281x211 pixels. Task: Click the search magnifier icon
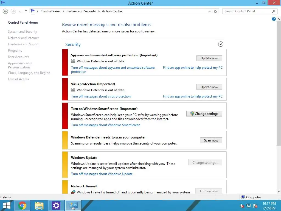pyautogui.click(x=274, y=11)
